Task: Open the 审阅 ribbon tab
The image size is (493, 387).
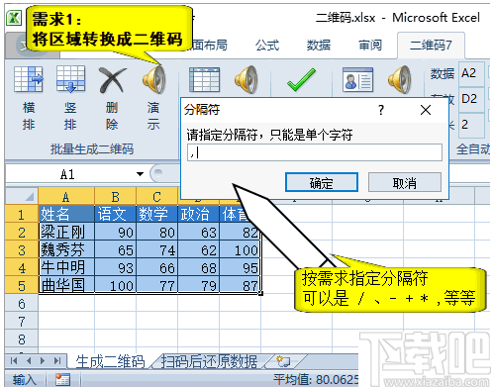Action: 370,46
